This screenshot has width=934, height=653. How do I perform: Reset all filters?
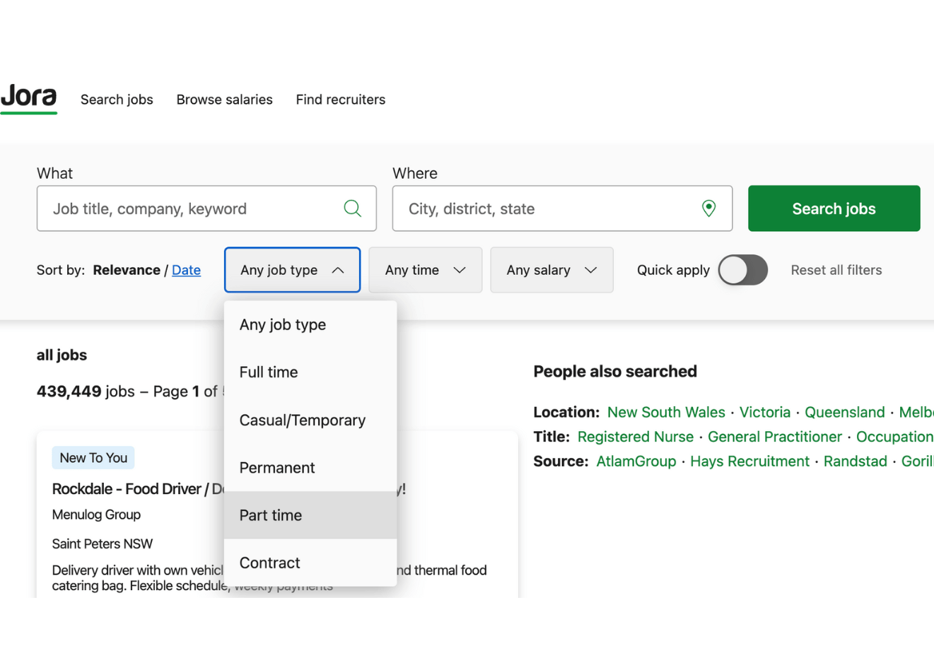836,270
